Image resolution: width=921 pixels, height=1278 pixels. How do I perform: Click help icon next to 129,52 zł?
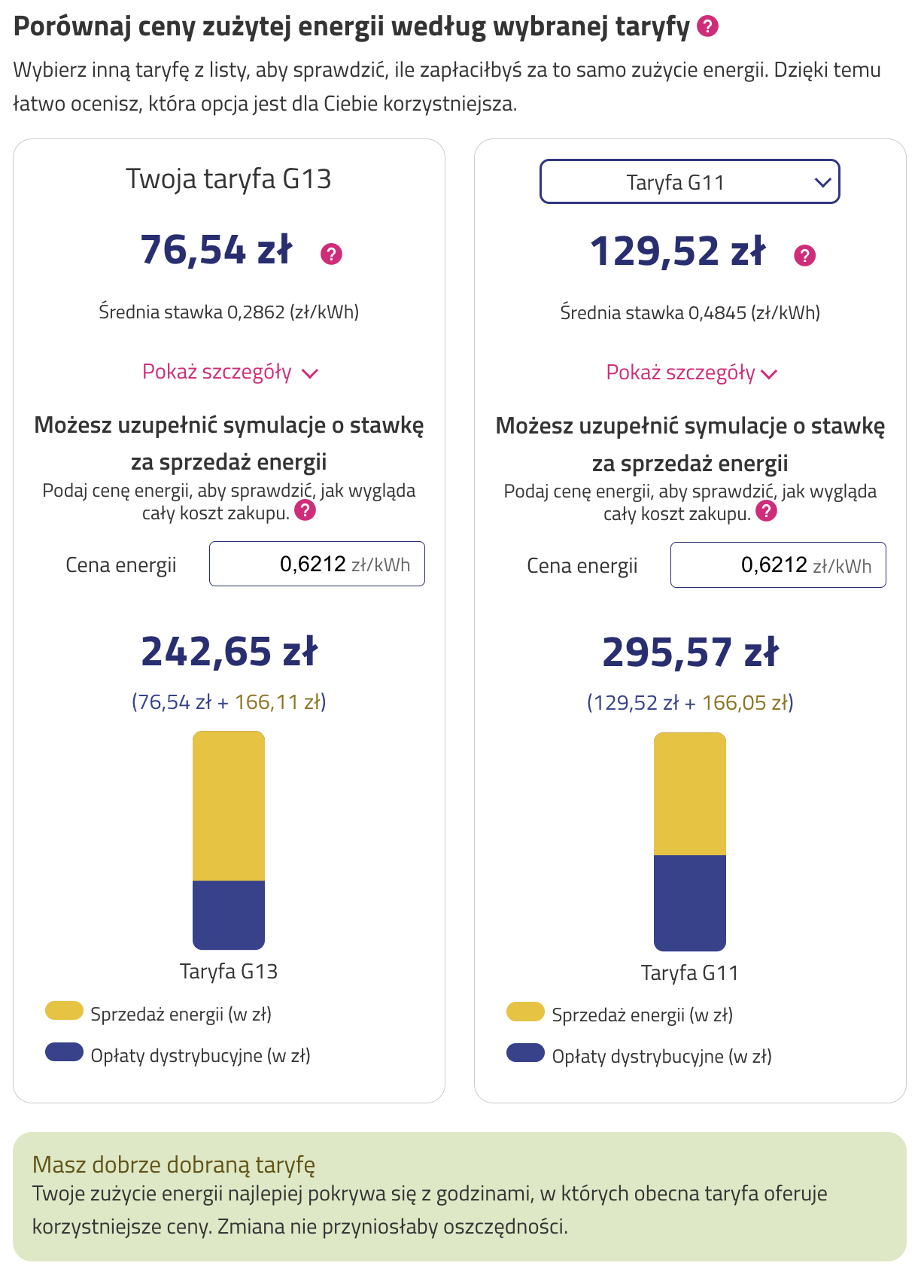(x=804, y=256)
